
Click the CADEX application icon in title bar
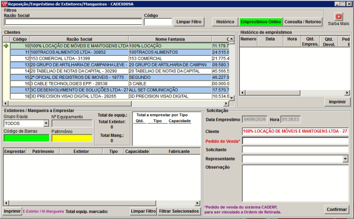point(4,4)
